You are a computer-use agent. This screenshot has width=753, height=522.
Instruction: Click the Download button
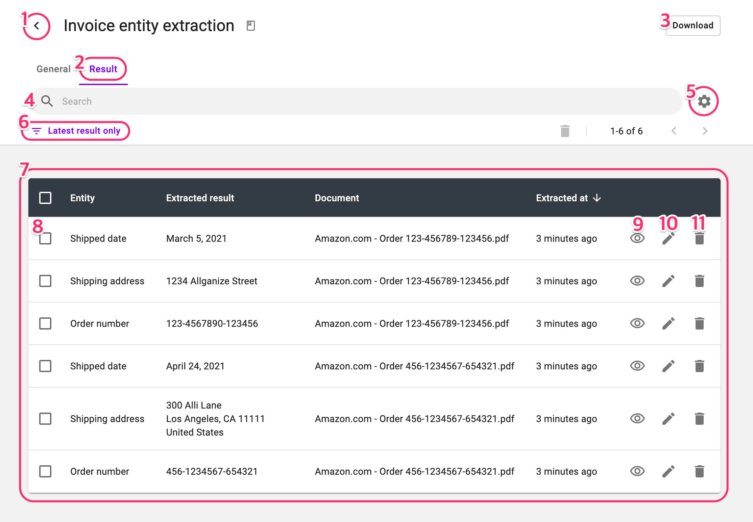693,26
